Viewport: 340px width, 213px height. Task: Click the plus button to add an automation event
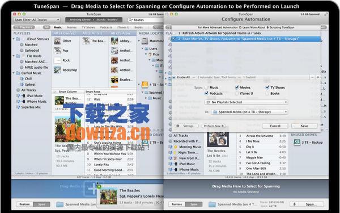pos(318,77)
